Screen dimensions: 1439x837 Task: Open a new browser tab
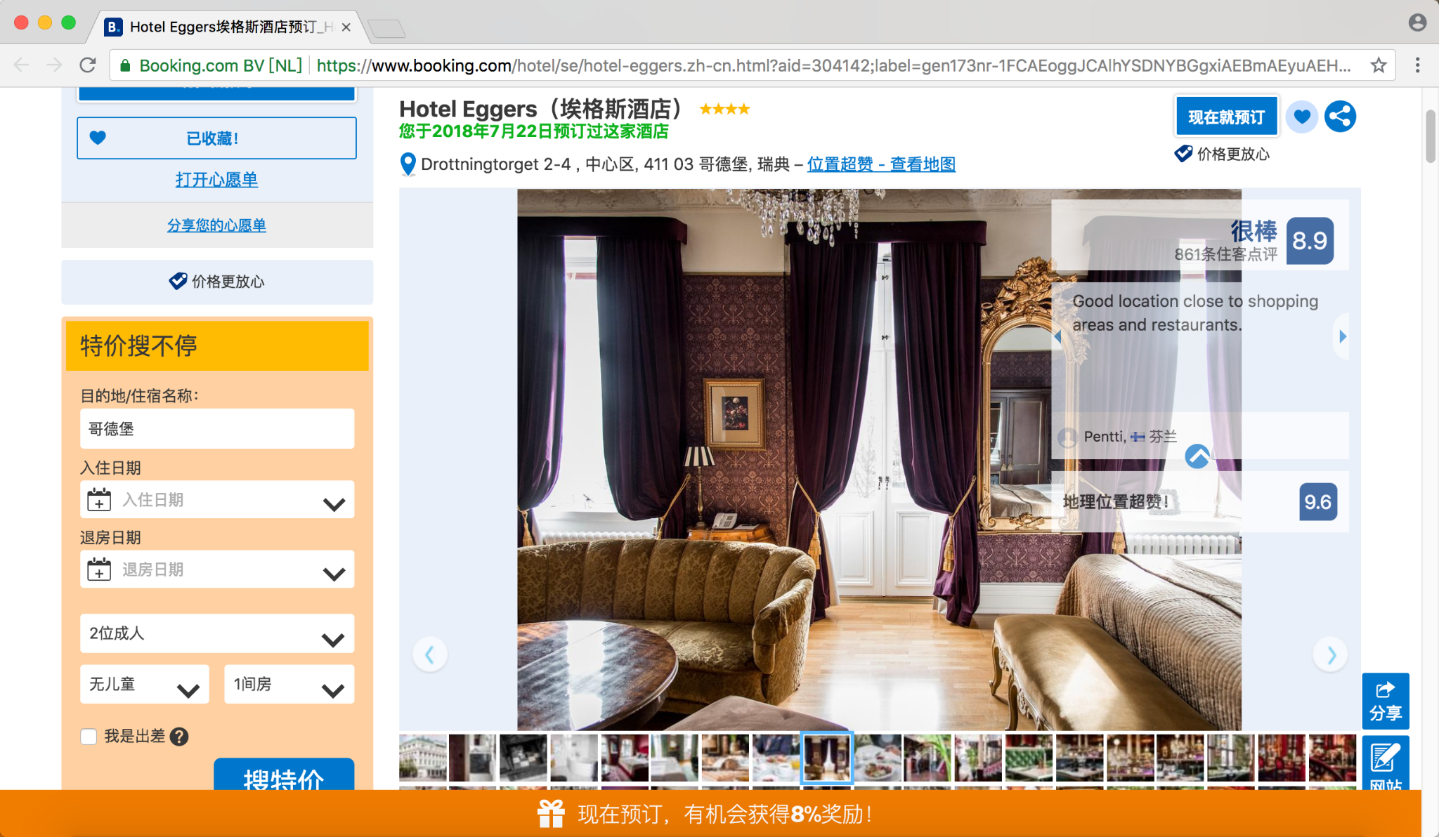pyautogui.click(x=386, y=29)
